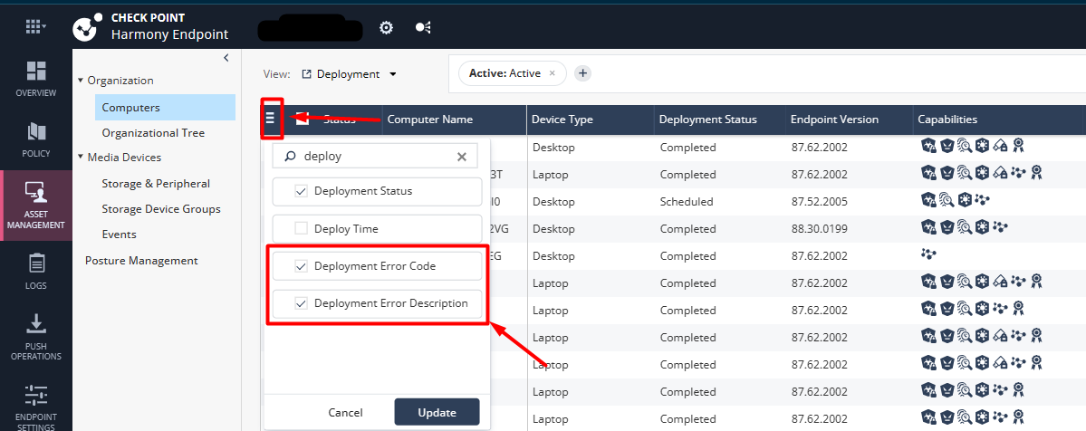Open global settings gear icon in header
The width and height of the screenshot is (1086, 431).
tap(387, 28)
